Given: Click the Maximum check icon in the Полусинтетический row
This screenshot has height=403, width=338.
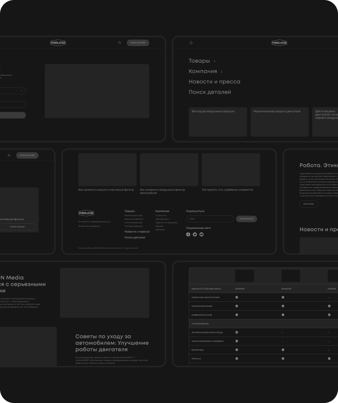Looking at the screenshot, I should pos(237,306).
